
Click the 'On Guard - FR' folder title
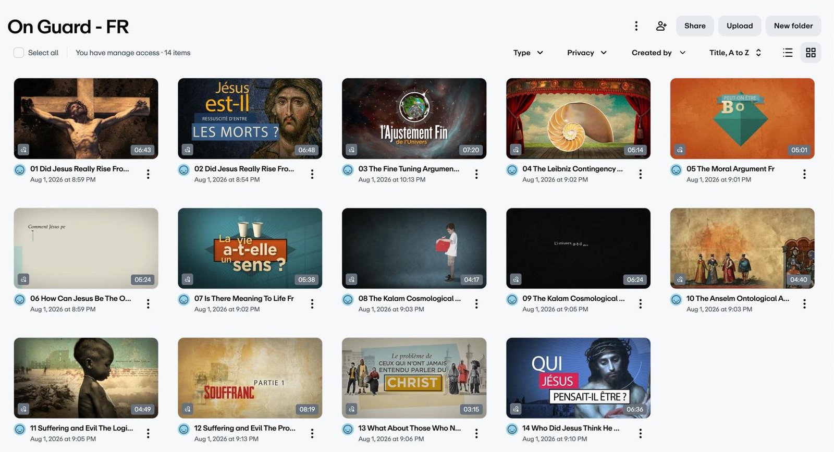(x=68, y=27)
